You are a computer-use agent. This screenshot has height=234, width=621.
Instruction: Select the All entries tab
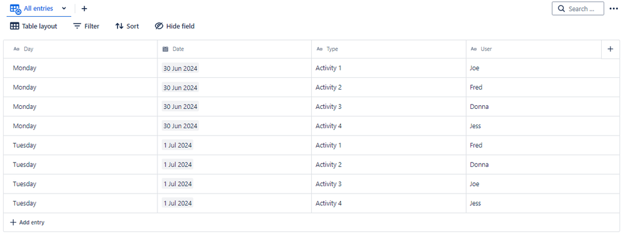tap(39, 9)
